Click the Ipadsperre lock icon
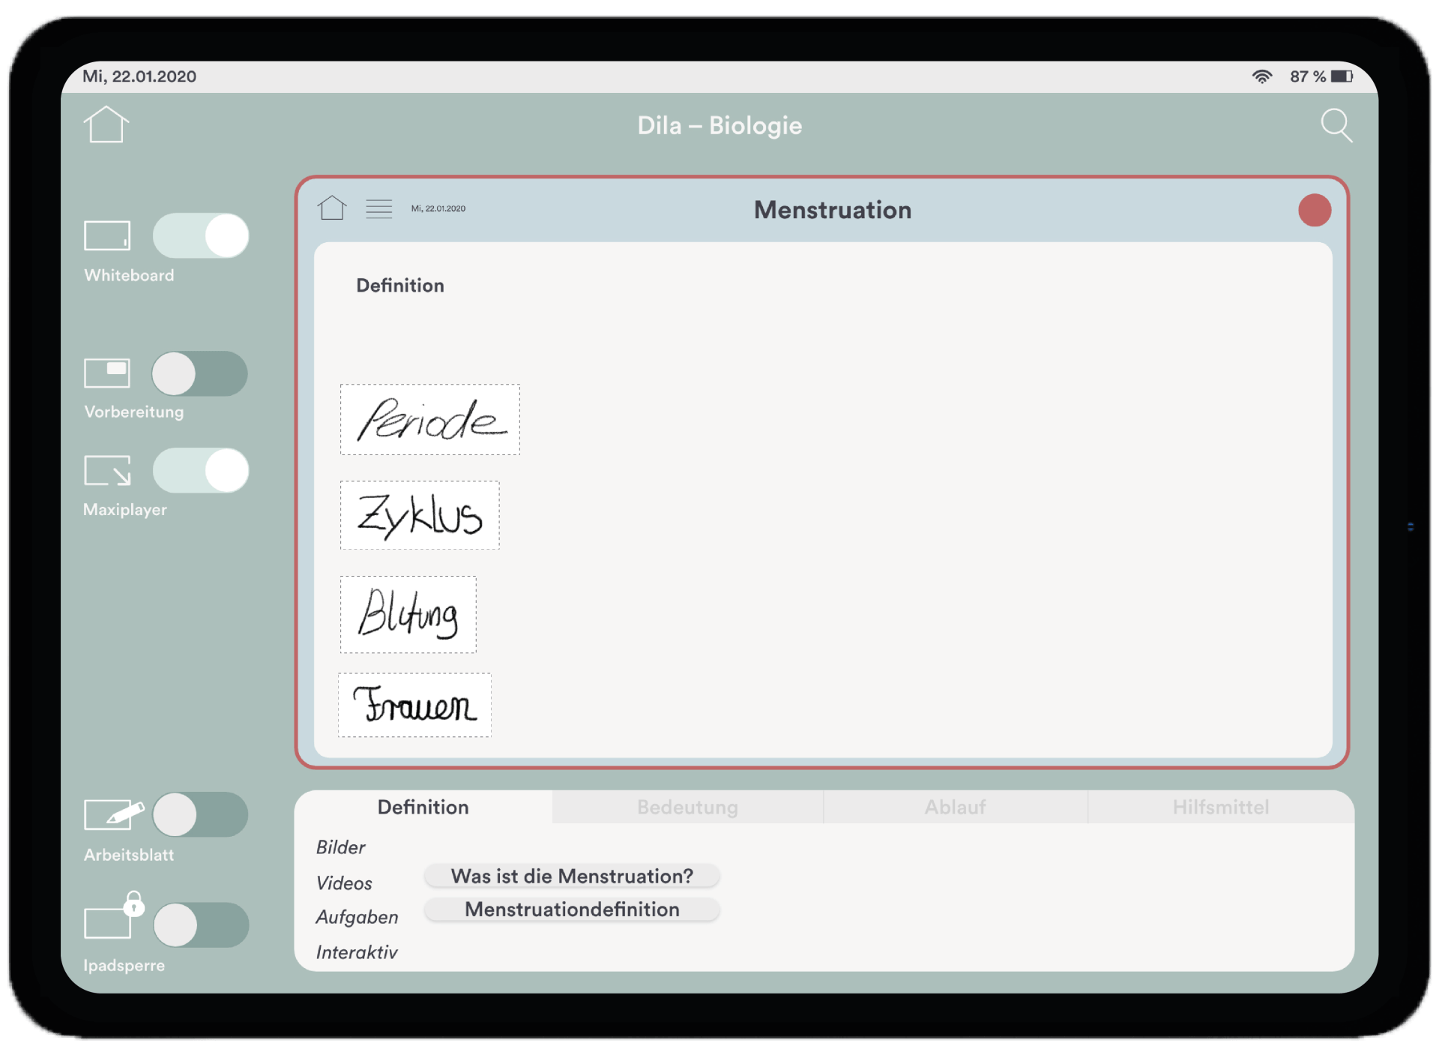 112,919
